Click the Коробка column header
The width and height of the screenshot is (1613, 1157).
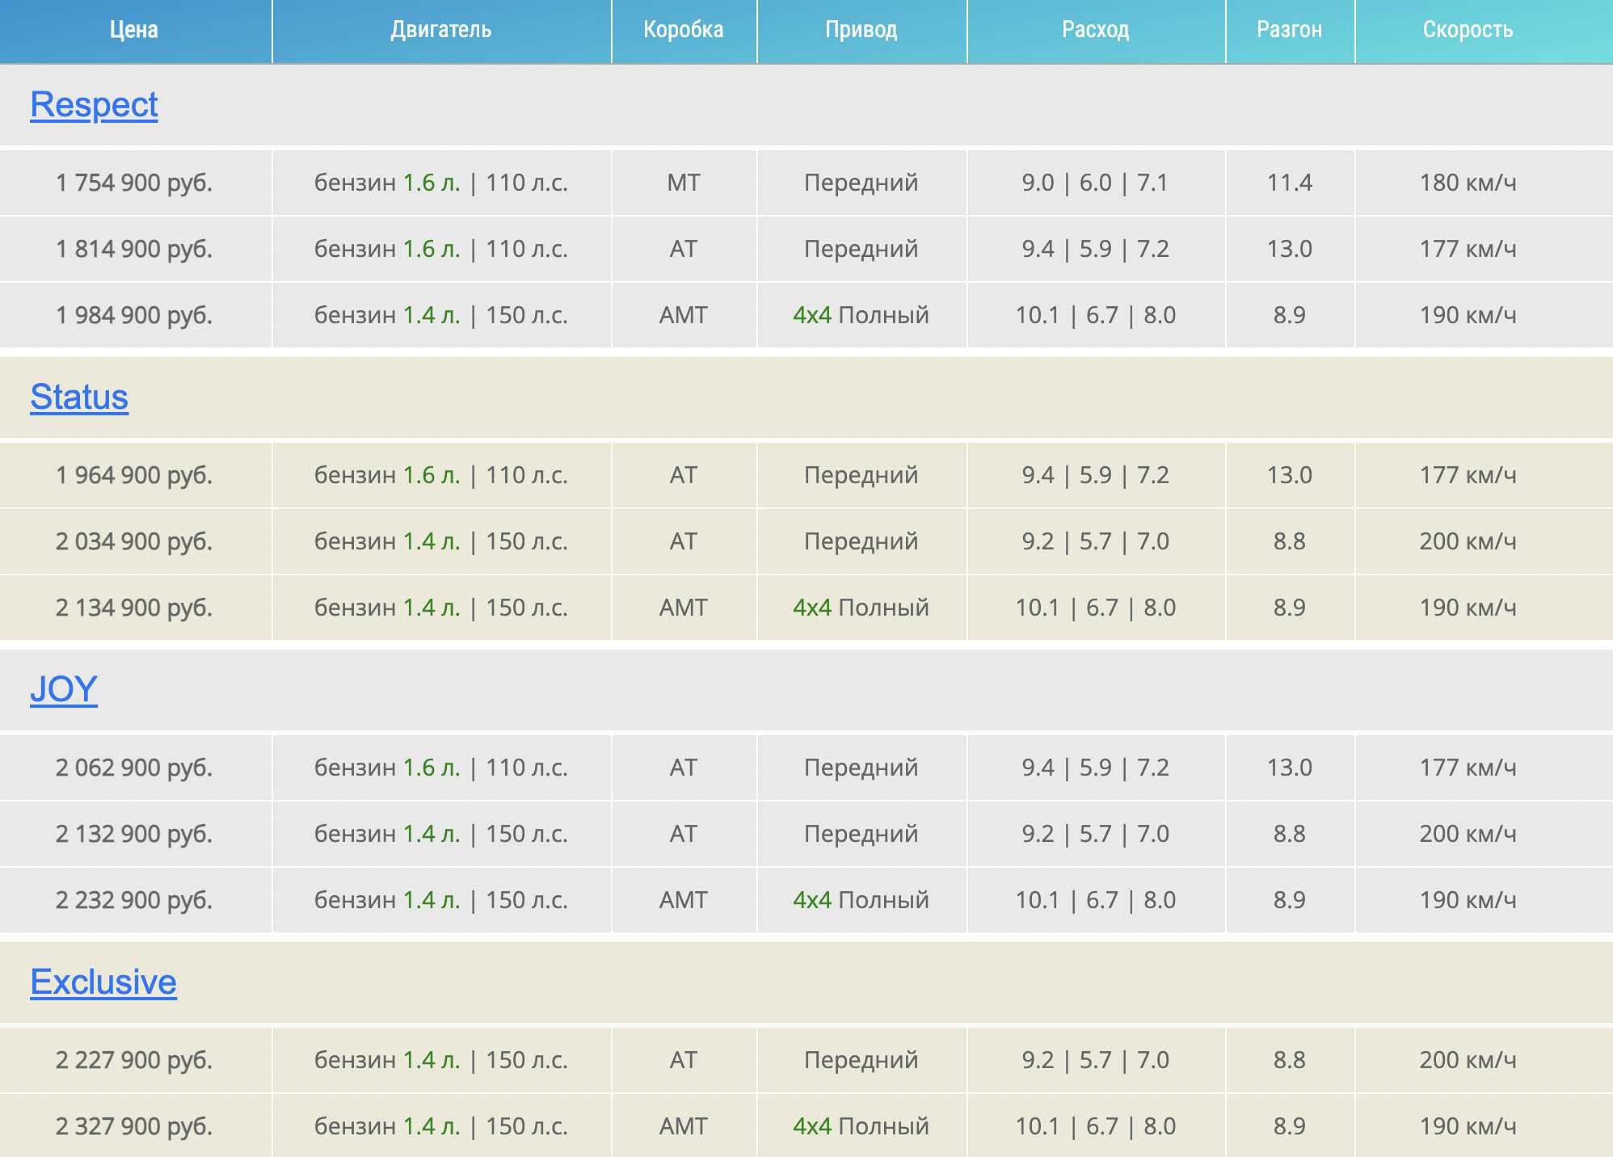(x=684, y=31)
